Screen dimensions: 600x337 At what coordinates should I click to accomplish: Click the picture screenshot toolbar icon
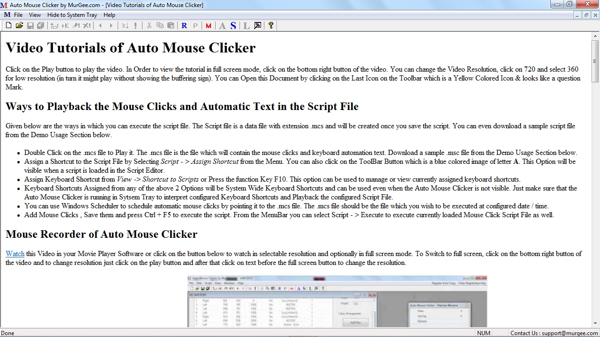[x=257, y=26]
